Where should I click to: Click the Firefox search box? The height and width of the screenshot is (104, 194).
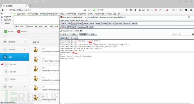(x=110, y=10)
